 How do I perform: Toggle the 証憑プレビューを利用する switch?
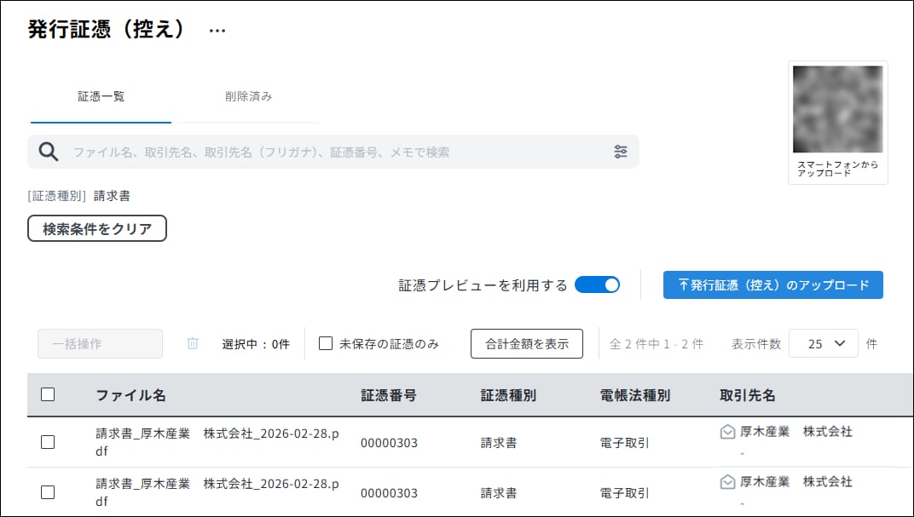tap(598, 284)
